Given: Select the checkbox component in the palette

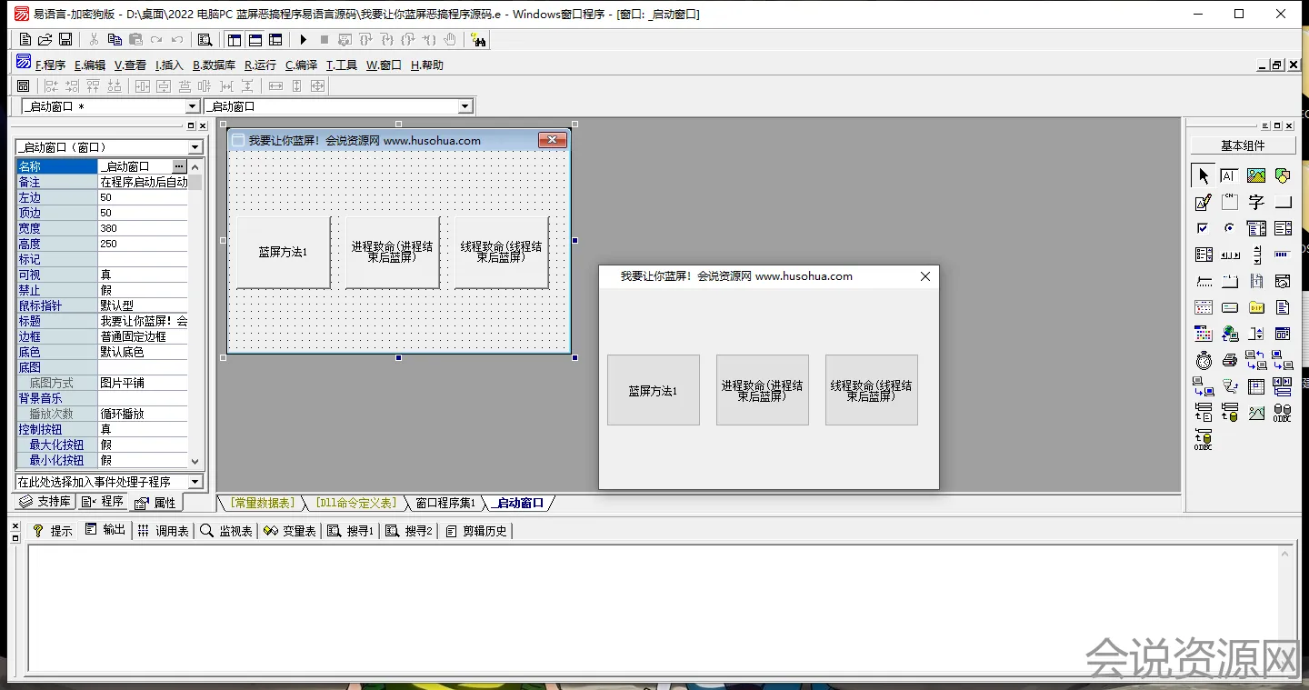Looking at the screenshot, I should [x=1204, y=229].
